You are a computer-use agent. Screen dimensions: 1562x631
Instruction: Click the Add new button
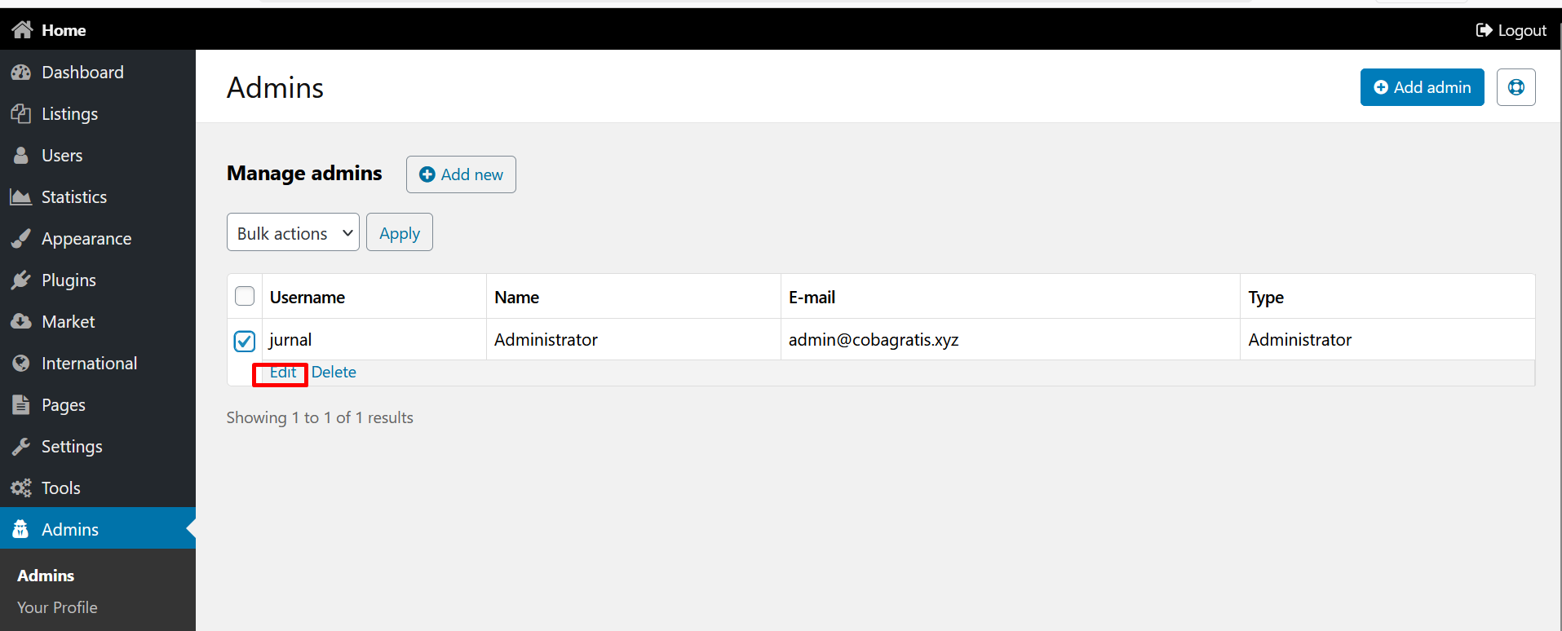[461, 174]
